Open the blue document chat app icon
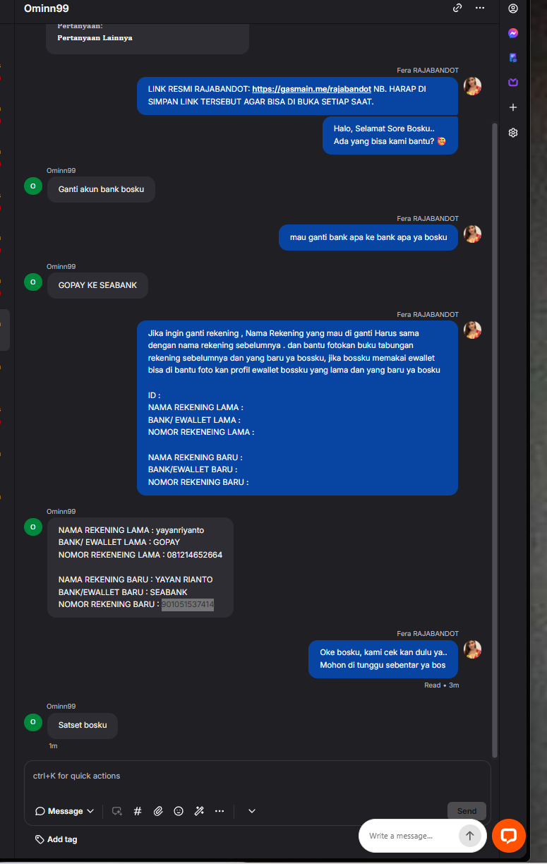Viewport: 547px width, 864px height. tap(513, 58)
